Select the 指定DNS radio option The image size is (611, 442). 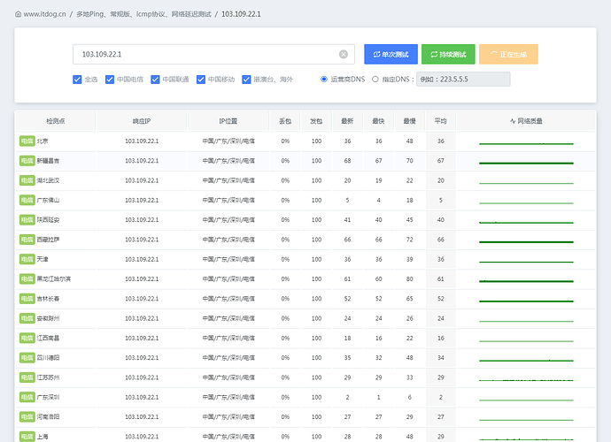click(375, 79)
